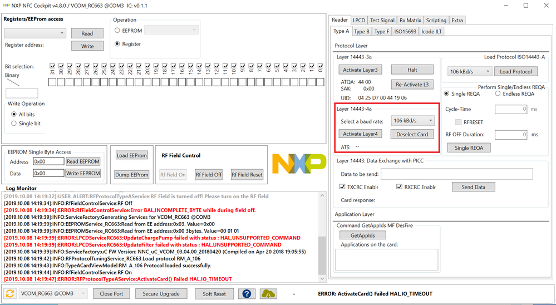Select the Reader tab
Screen dimensions: 556x305
click(x=339, y=20)
